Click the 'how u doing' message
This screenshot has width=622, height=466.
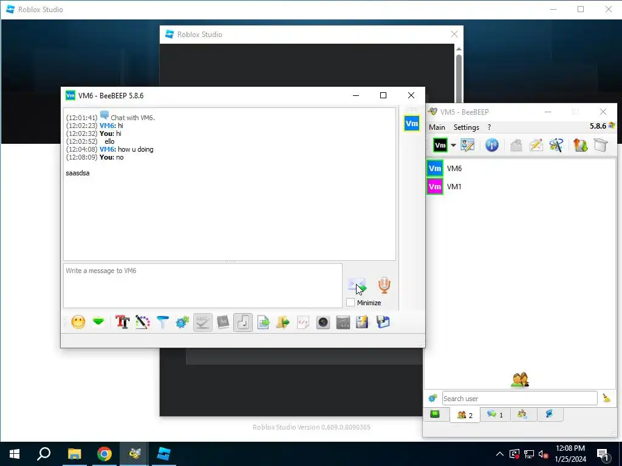(x=135, y=149)
